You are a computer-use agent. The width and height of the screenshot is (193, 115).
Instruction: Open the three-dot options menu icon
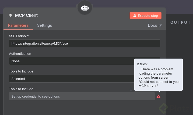click(131, 89)
